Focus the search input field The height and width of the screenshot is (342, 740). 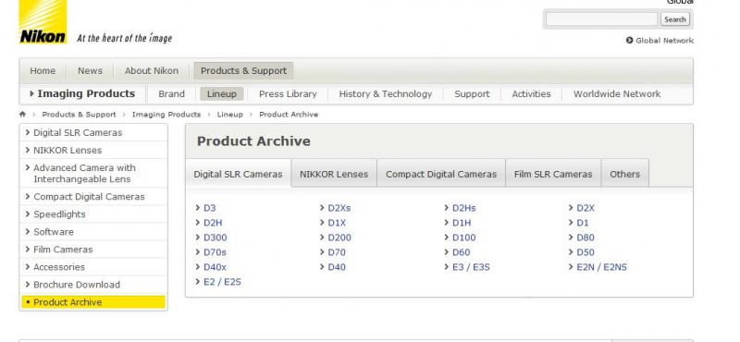coord(601,19)
